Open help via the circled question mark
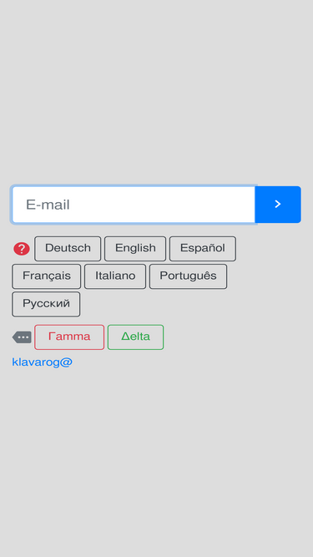Screen dimensions: 313x557 point(22,249)
